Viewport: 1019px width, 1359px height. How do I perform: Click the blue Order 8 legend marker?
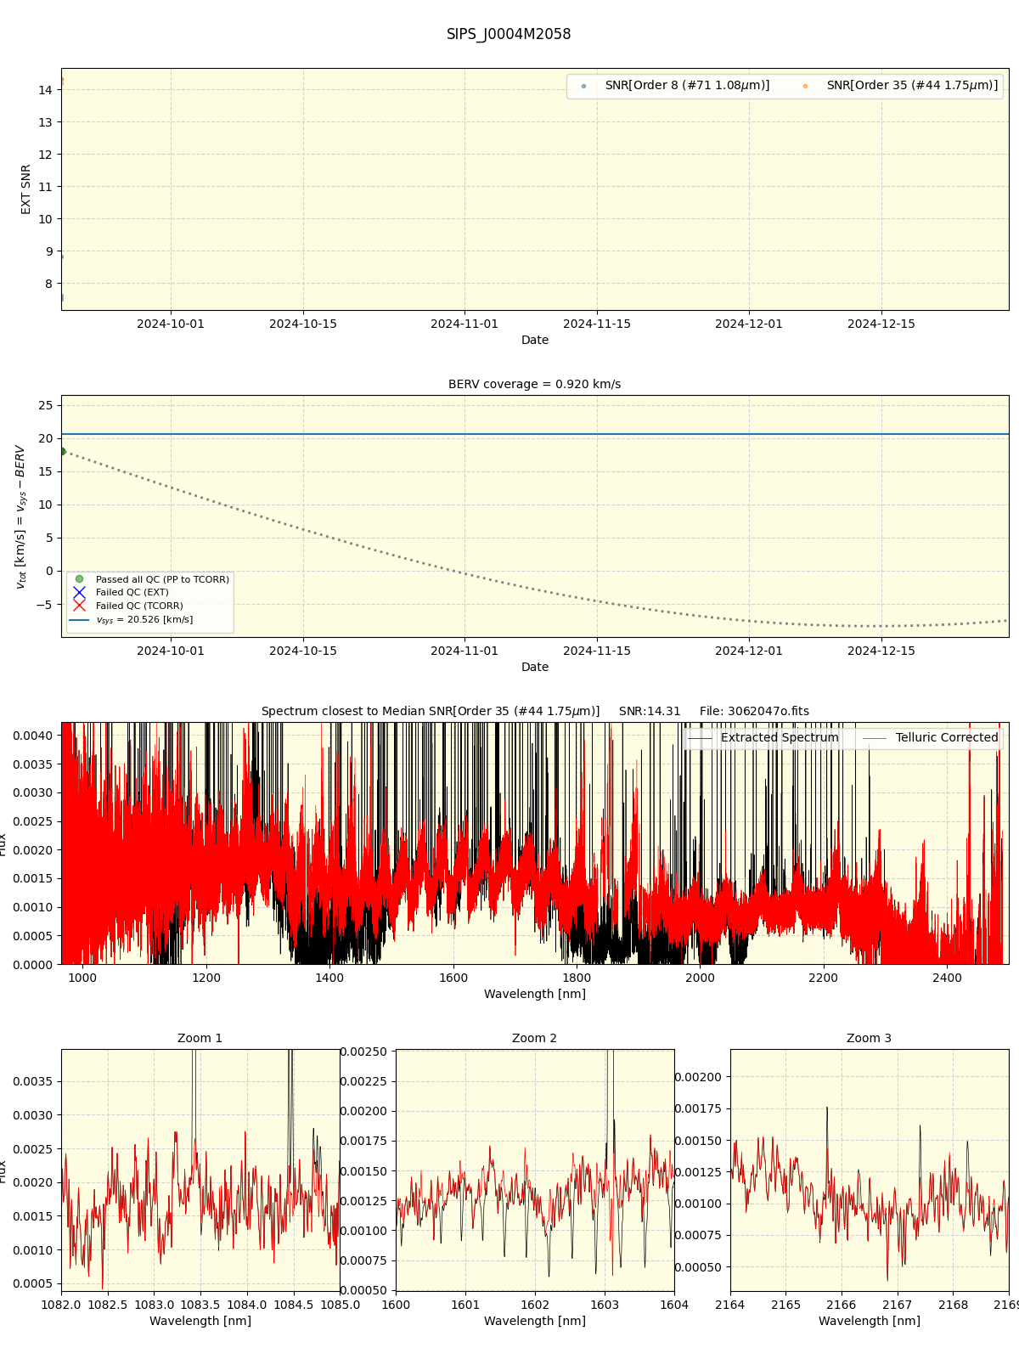tap(583, 87)
